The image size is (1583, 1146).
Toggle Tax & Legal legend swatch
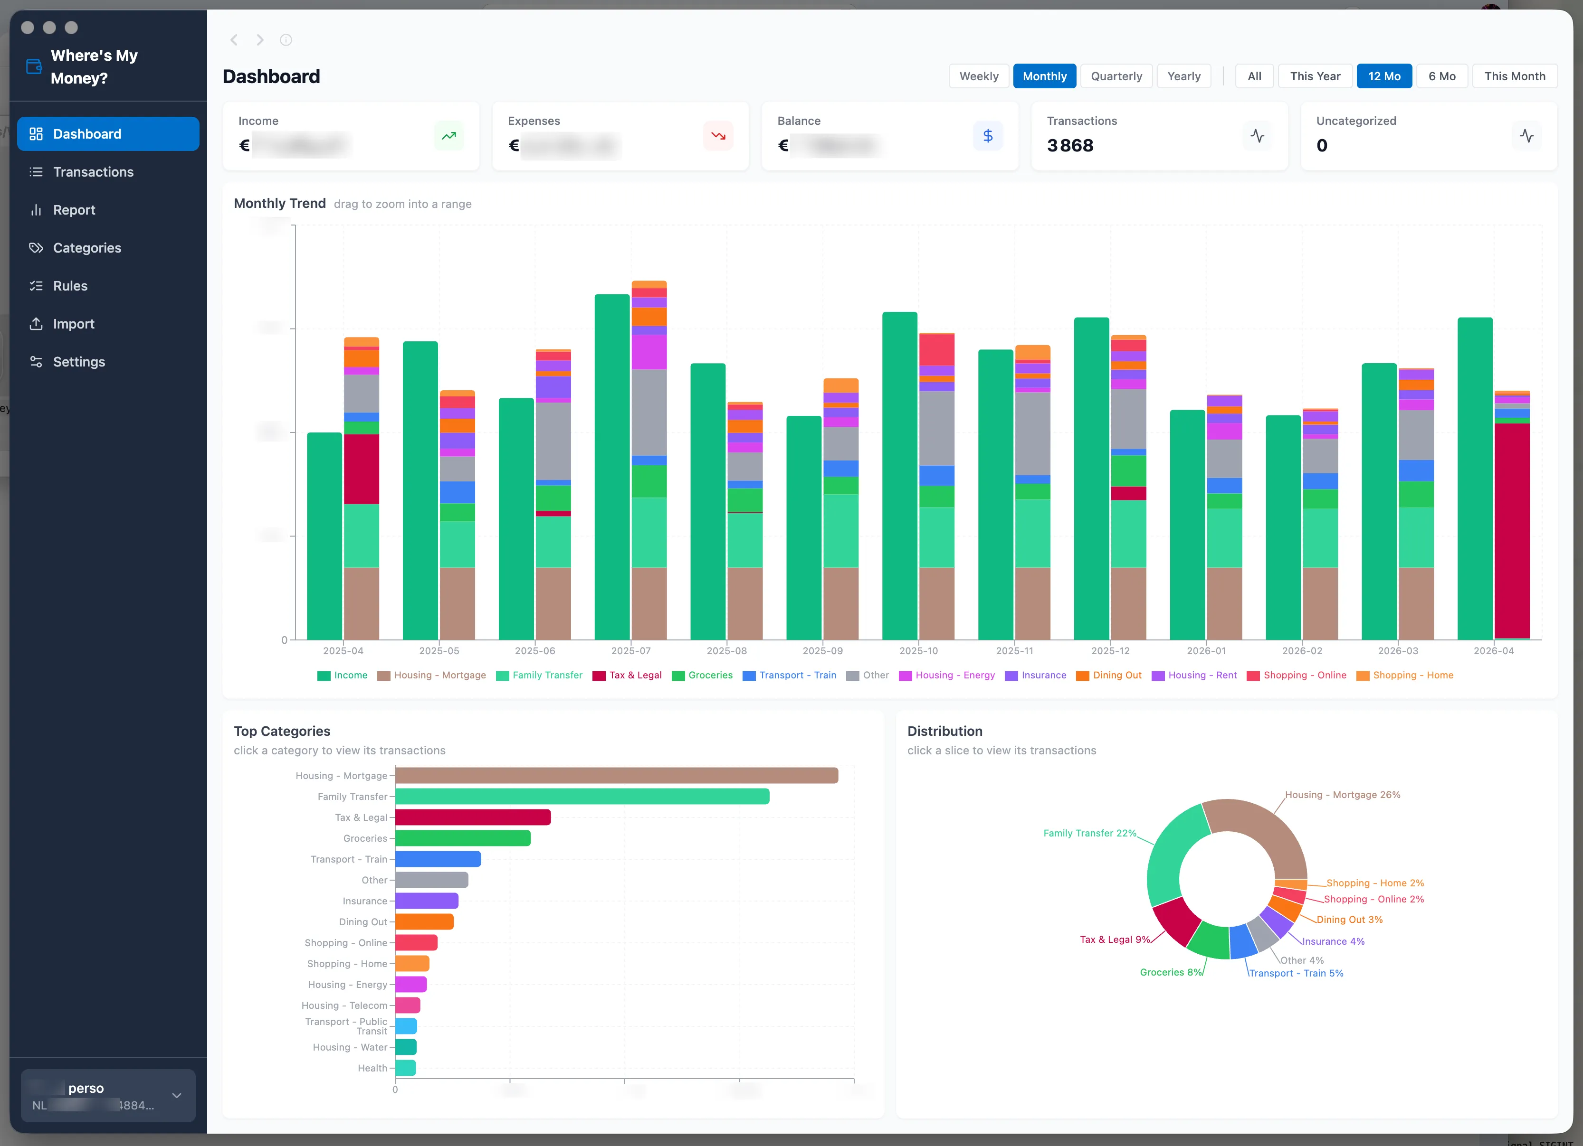point(599,676)
